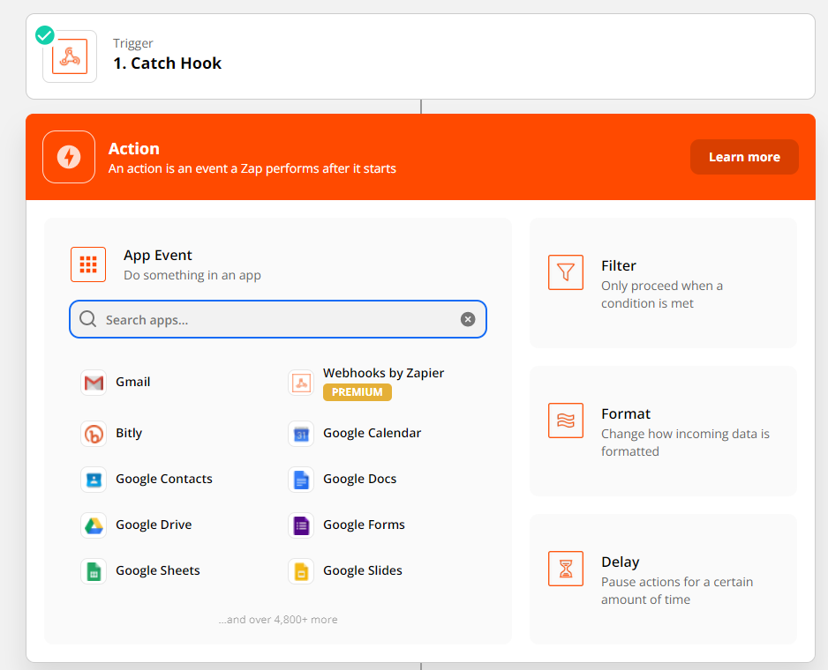Click the Format waves icon
Screen dimensions: 828x670
[x=566, y=421]
